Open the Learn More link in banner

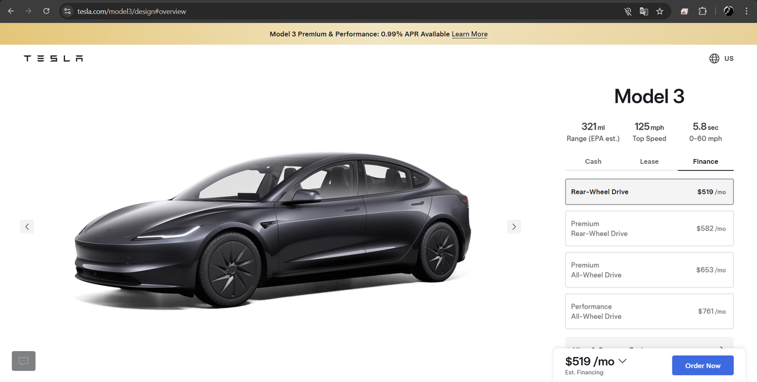click(x=470, y=34)
